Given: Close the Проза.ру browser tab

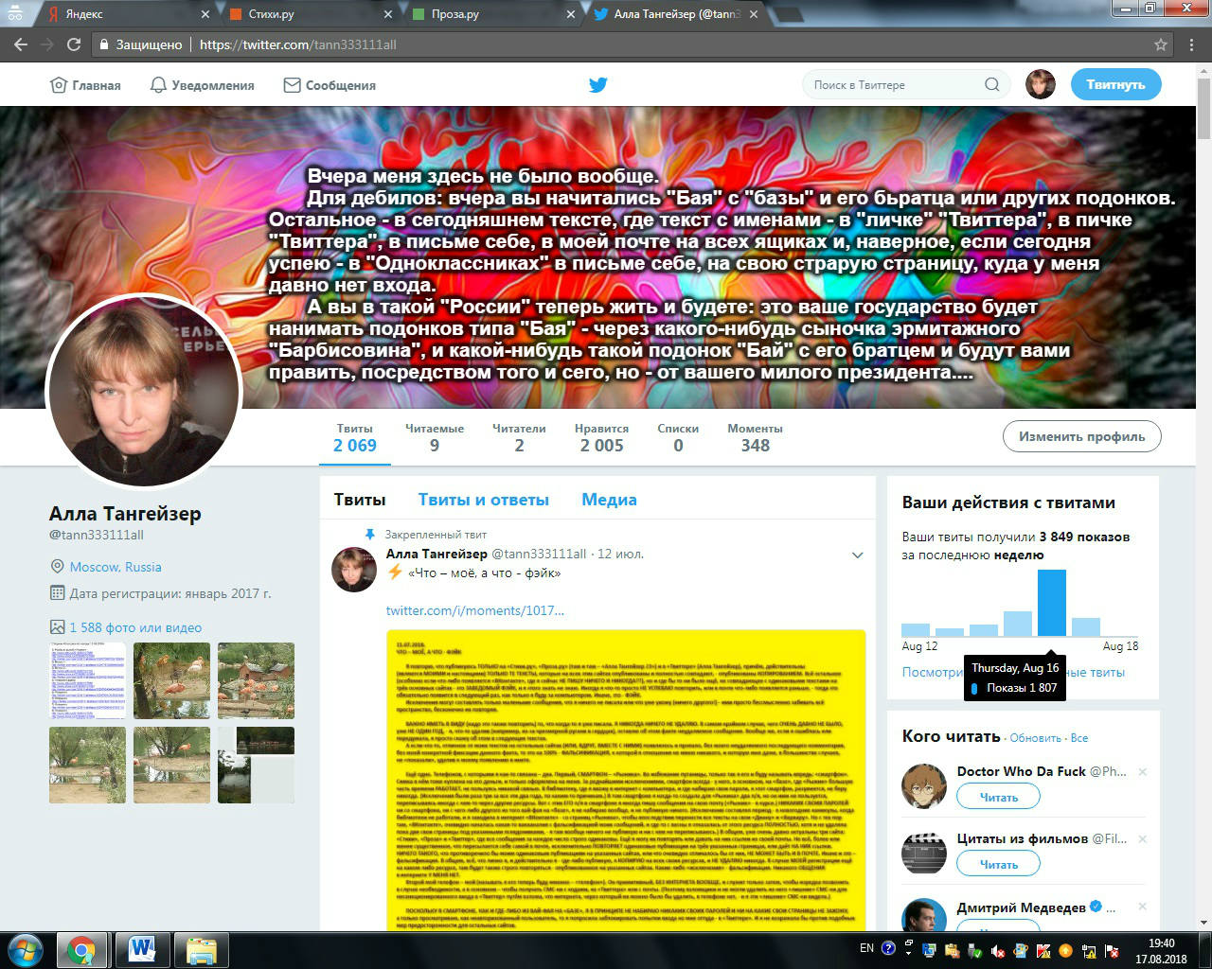Looking at the screenshot, I should (570, 14).
